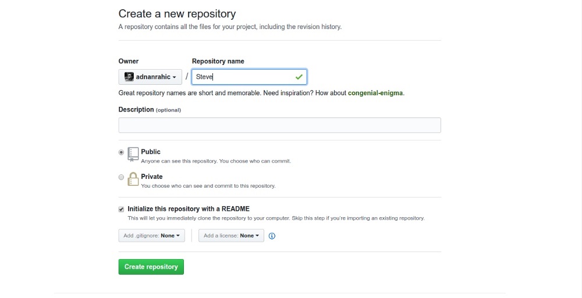The width and height of the screenshot is (582, 298).
Task: Click the lock icon beside Private
Action: pyautogui.click(x=133, y=179)
